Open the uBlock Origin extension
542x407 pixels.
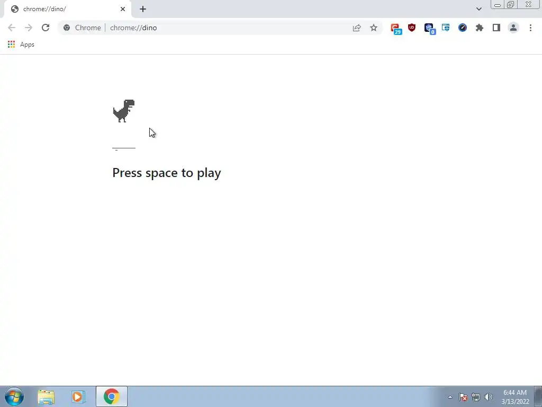coord(412,28)
